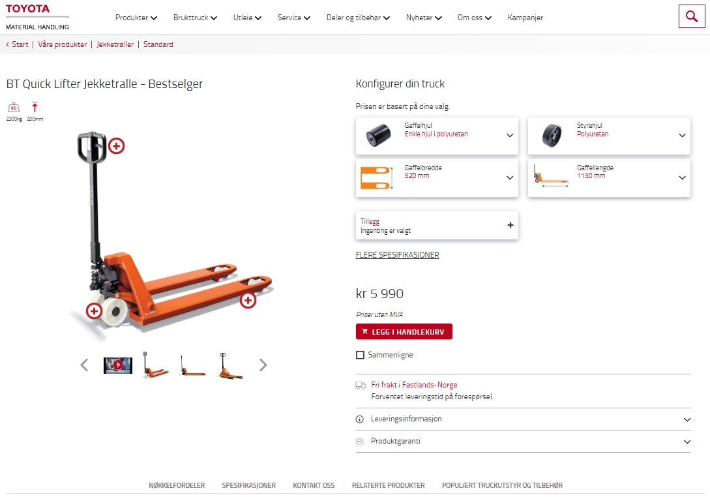This screenshot has height=499, width=710.
Task: Go to Jekketraller breadcrumb link
Action: click(115, 44)
